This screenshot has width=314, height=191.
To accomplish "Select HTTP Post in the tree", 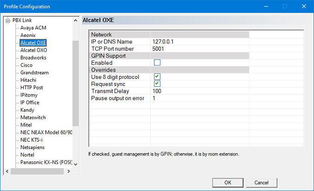I will click(x=32, y=88).
